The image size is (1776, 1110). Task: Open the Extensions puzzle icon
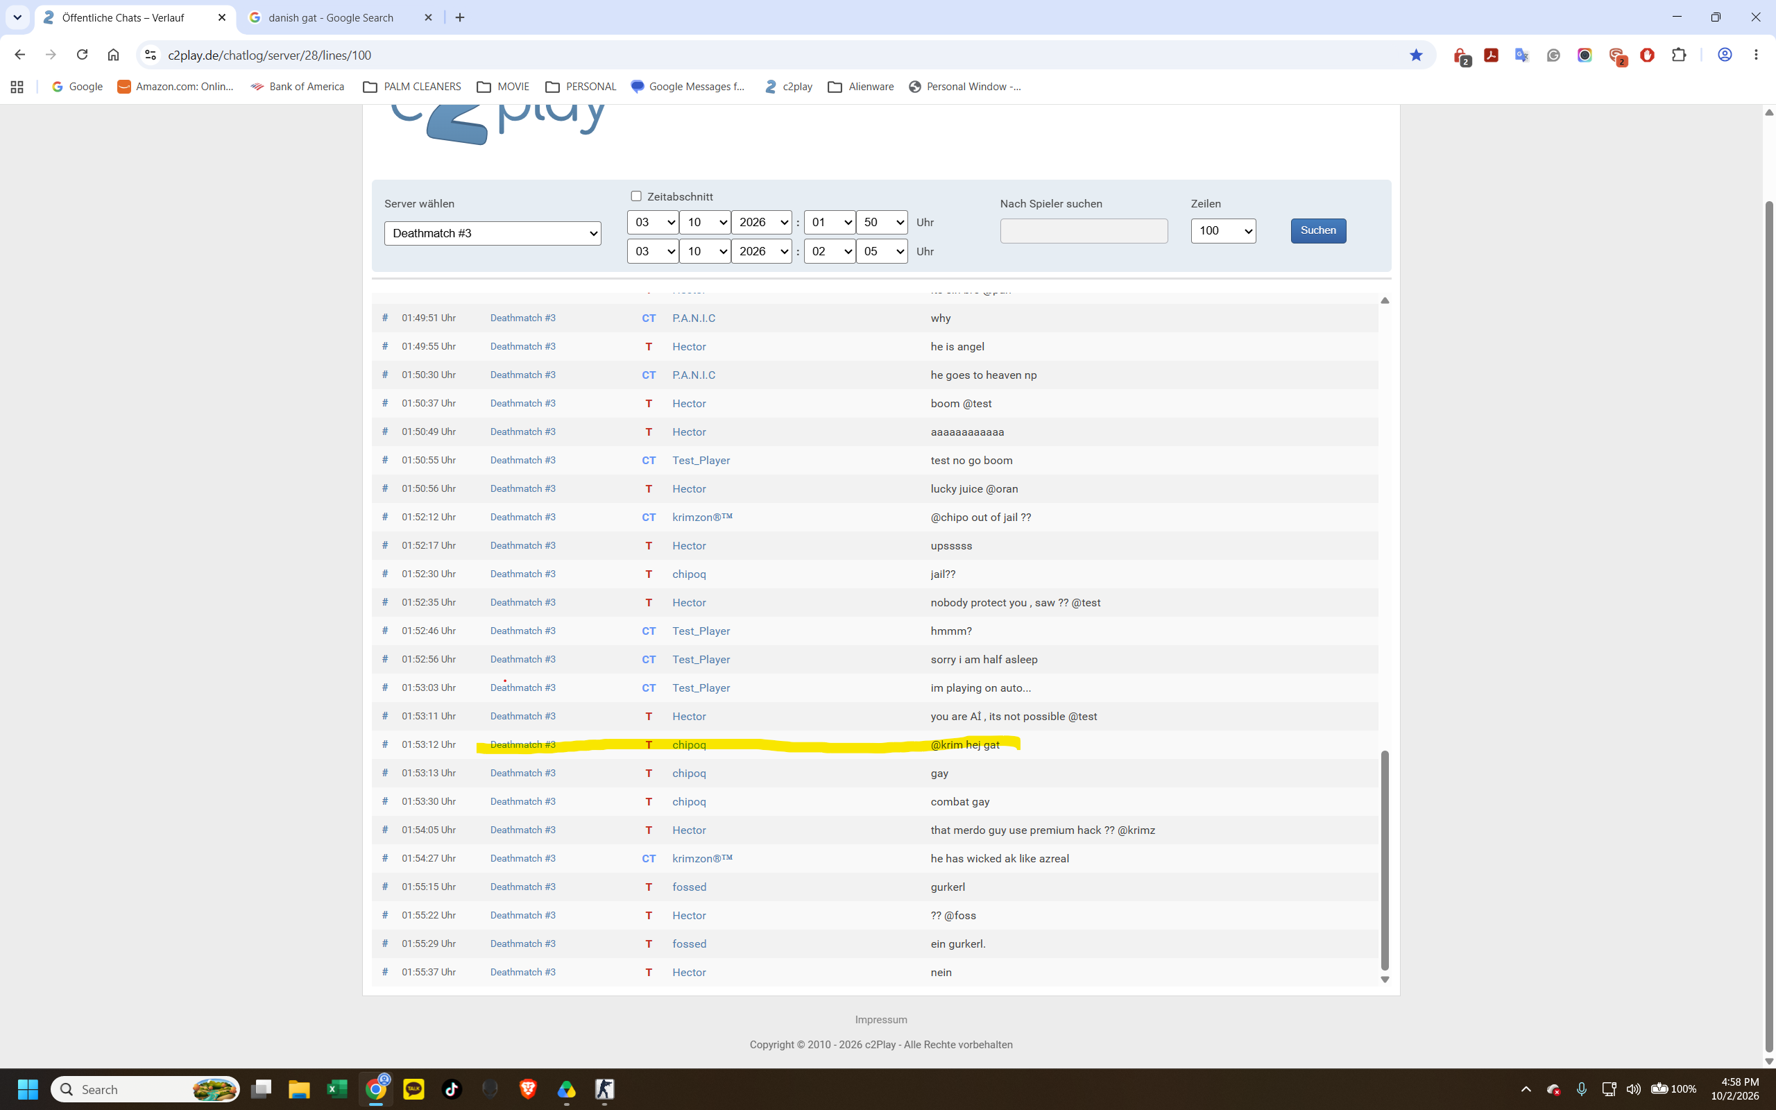(x=1678, y=55)
